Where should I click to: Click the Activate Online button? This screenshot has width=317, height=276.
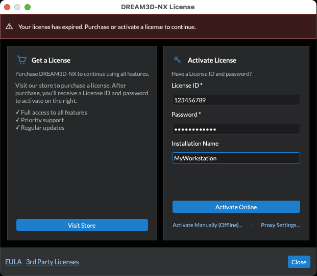pyautogui.click(x=236, y=207)
